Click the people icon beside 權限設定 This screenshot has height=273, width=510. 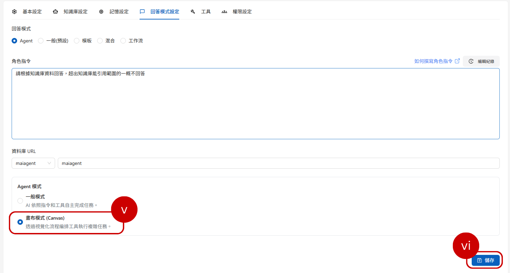pos(224,12)
